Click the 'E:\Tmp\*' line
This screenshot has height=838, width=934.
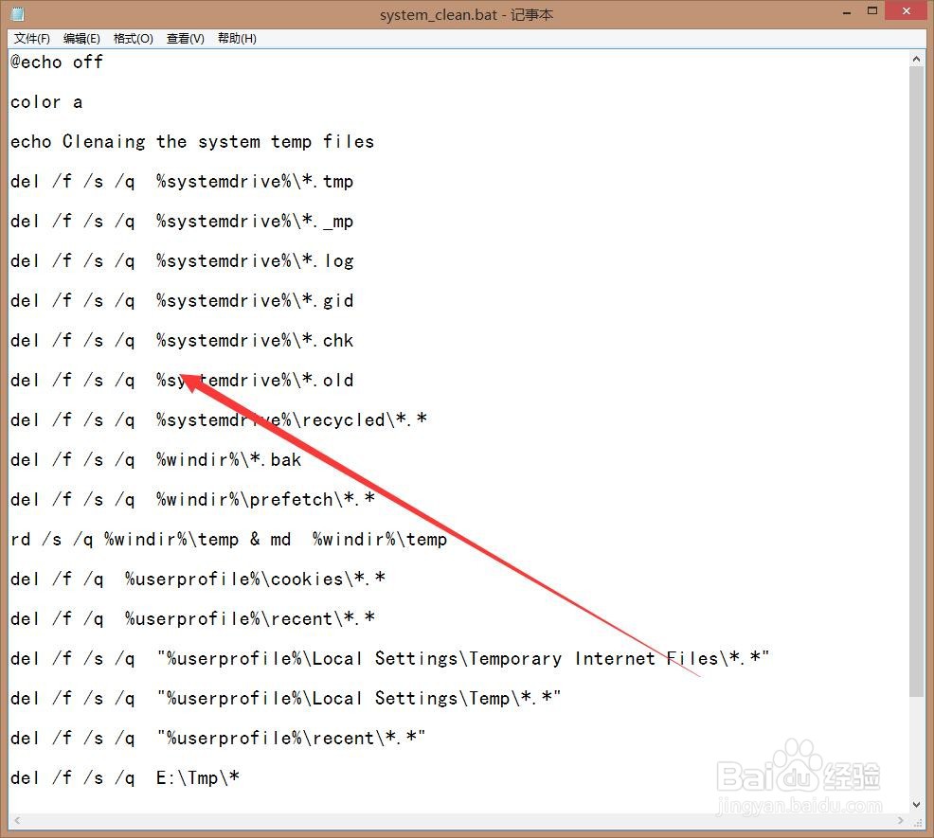click(x=124, y=778)
